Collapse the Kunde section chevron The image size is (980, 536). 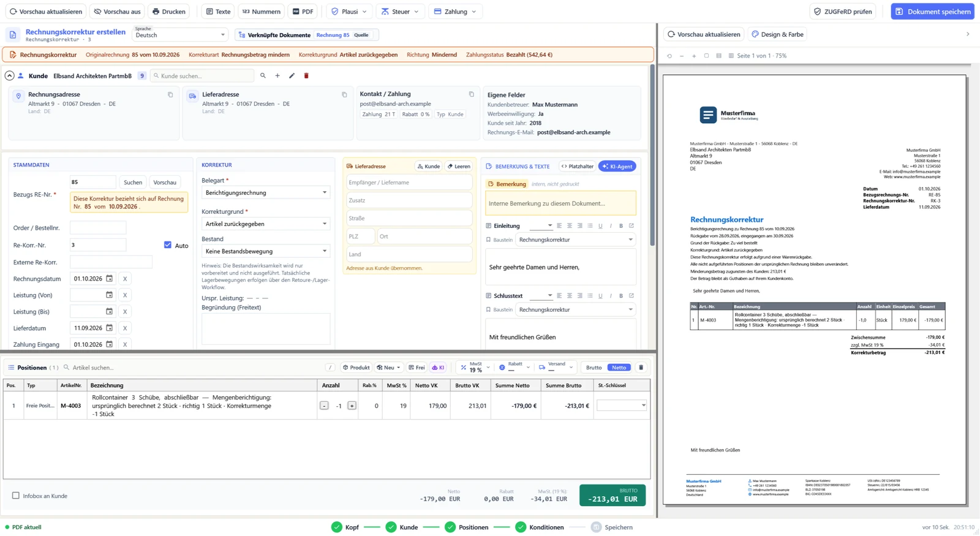click(9, 76)
